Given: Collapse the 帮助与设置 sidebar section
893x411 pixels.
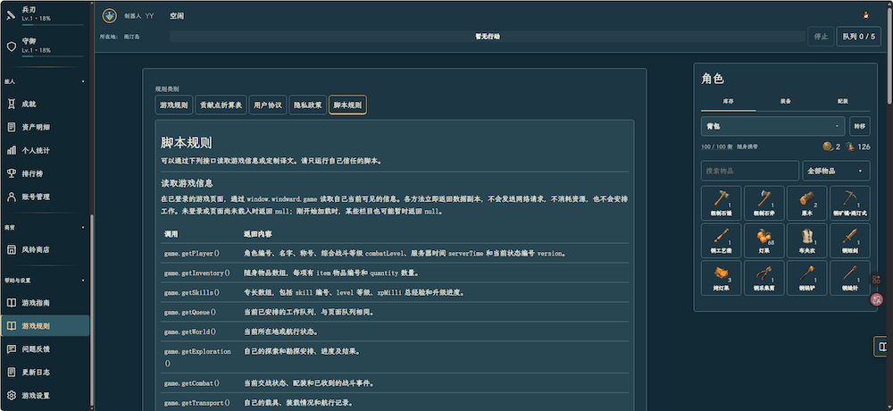Looking at the screenshot, I should [83, 280].
